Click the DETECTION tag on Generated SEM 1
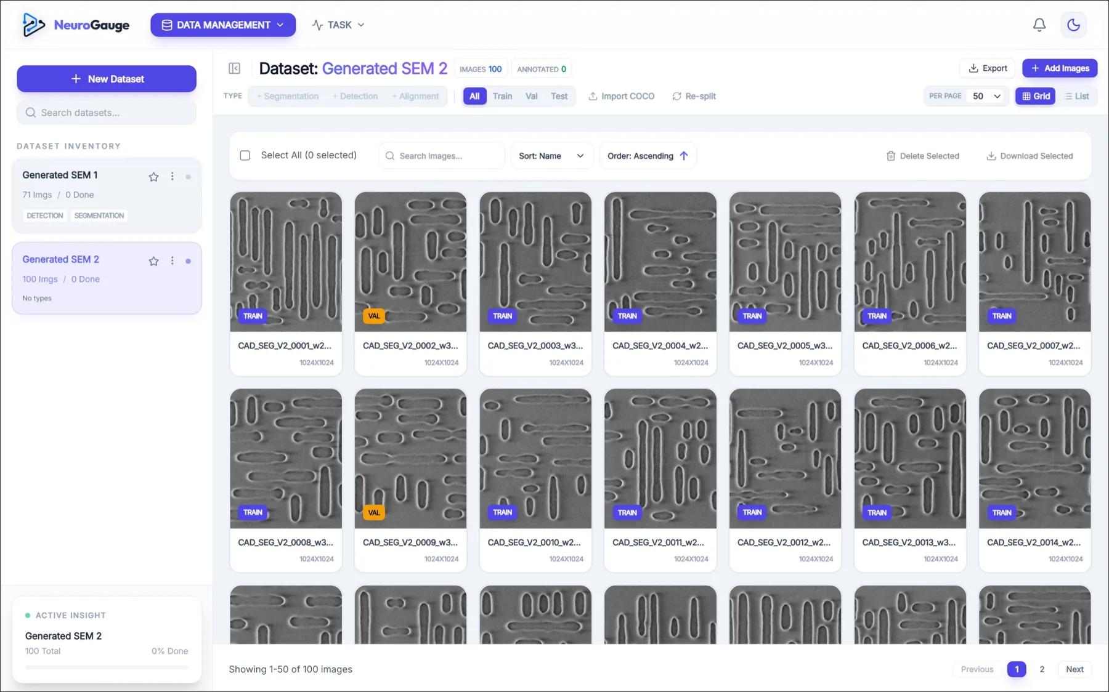Image resolution: width=1109 pixels, height=692 pixels. (45, 216)
